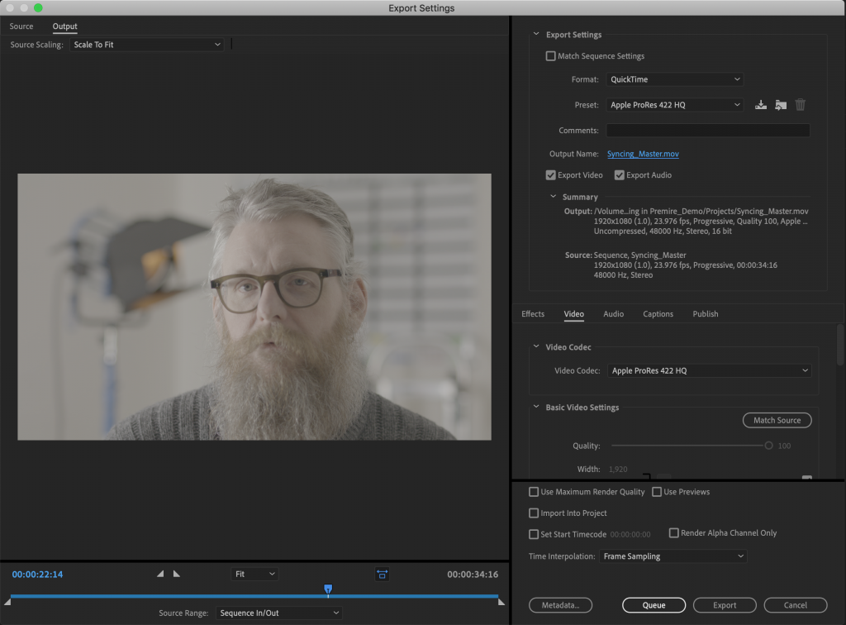Switch to the Source tab

point(21,26)
